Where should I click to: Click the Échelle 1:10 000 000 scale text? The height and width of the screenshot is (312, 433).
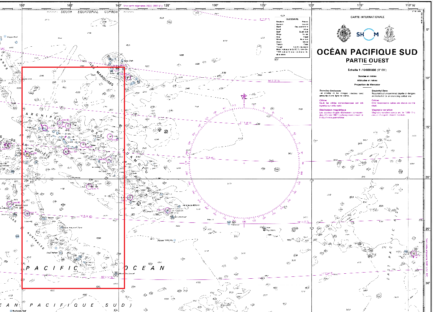click(x=366, y=70)
